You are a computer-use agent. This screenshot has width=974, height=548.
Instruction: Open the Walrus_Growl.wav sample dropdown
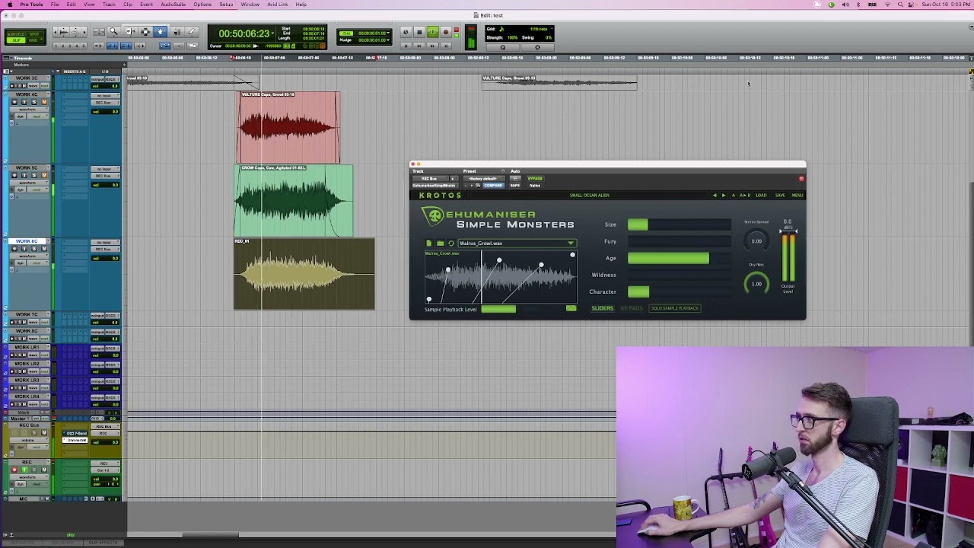[517, 243]
